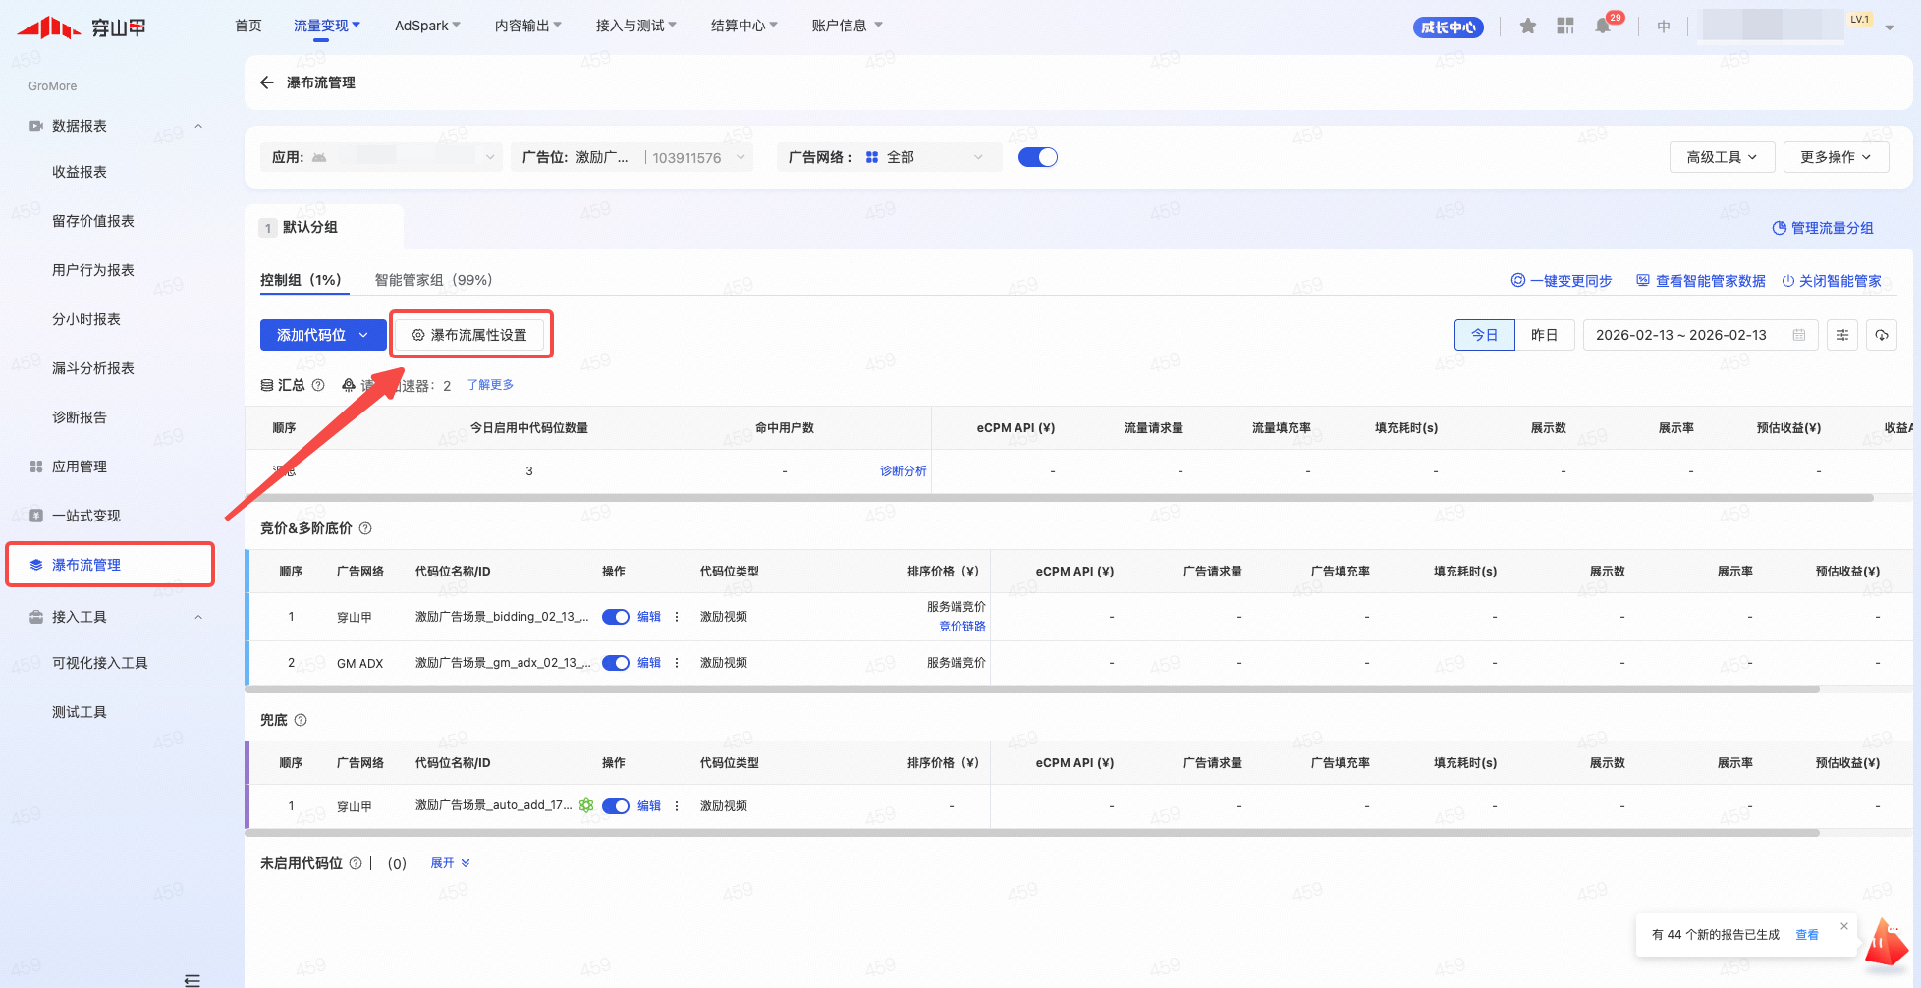Click the 瀑布流属性设置 button
This screenshot has width=1921, height=988.
coord(469,335)
